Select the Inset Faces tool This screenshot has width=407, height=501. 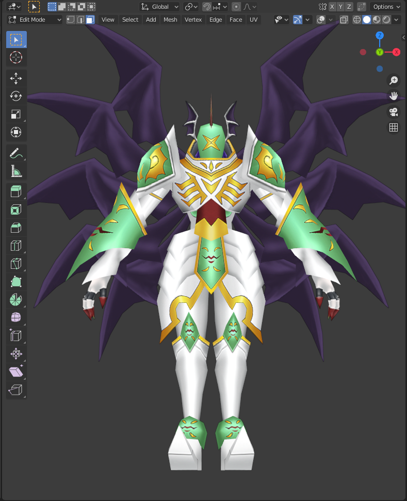[16, 209]
